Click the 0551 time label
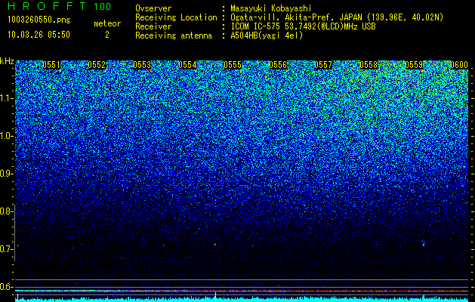Screen dimensions: 475x302 click(51, 65)
